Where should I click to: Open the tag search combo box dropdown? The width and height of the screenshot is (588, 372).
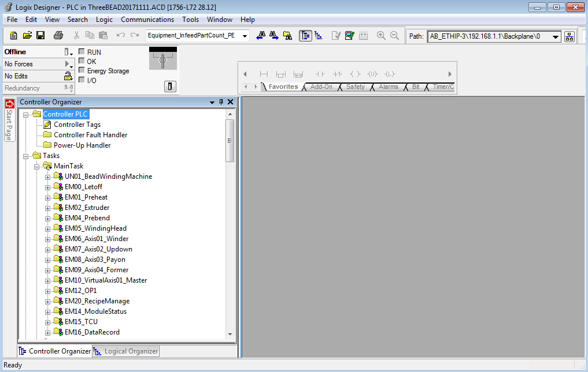tap(245, 36)
